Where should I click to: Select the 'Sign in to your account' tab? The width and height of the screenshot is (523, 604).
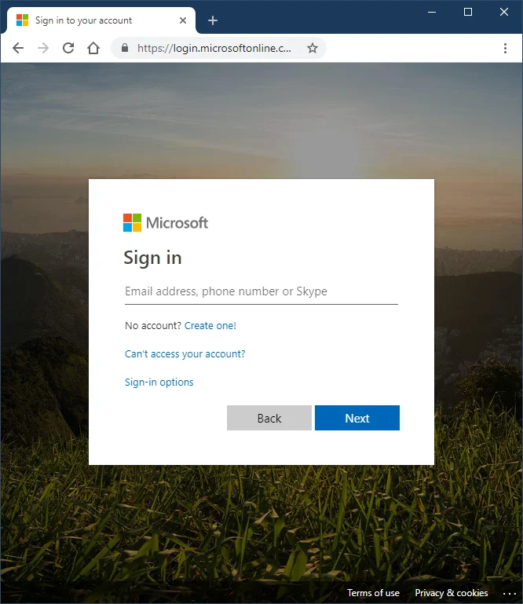click(101, 20)
